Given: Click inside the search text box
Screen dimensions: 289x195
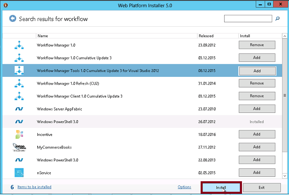Looking at the screenshot, I should tap(248, 19).
